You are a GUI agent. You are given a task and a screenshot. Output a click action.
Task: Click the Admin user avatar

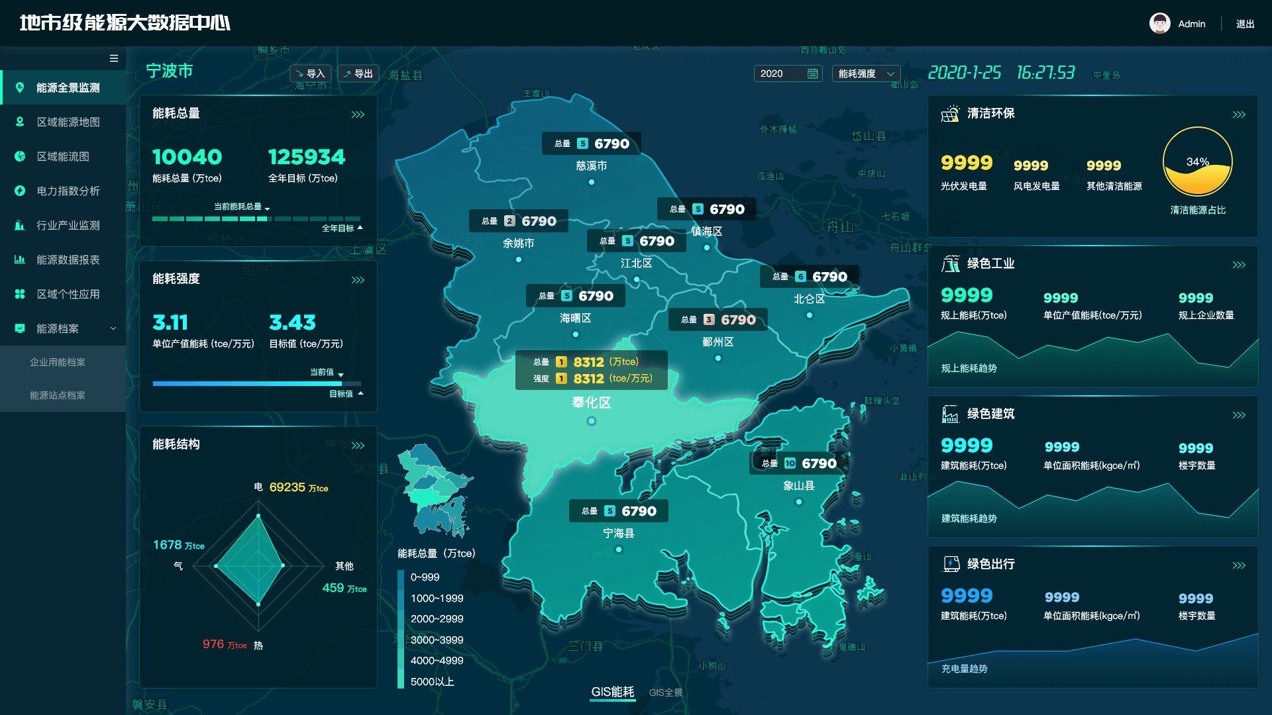(x=1159, y=24)
